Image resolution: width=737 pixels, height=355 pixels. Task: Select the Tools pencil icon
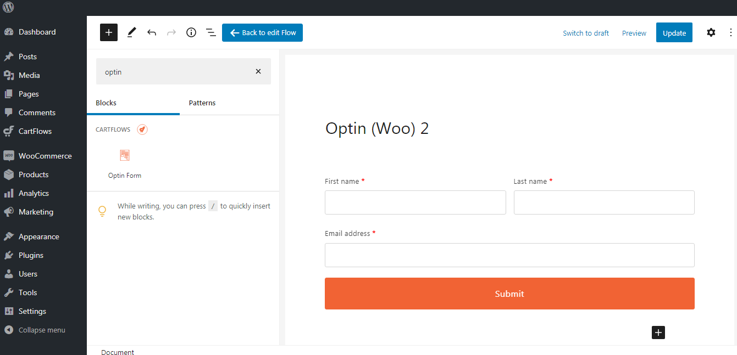pos(131,32)
